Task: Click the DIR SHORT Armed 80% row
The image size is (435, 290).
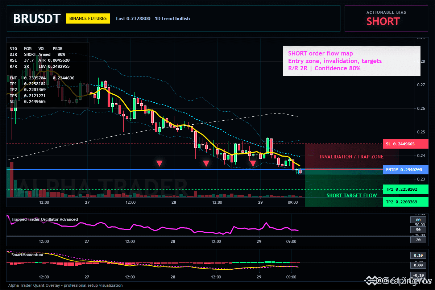Action: click(x=37, y=54)
